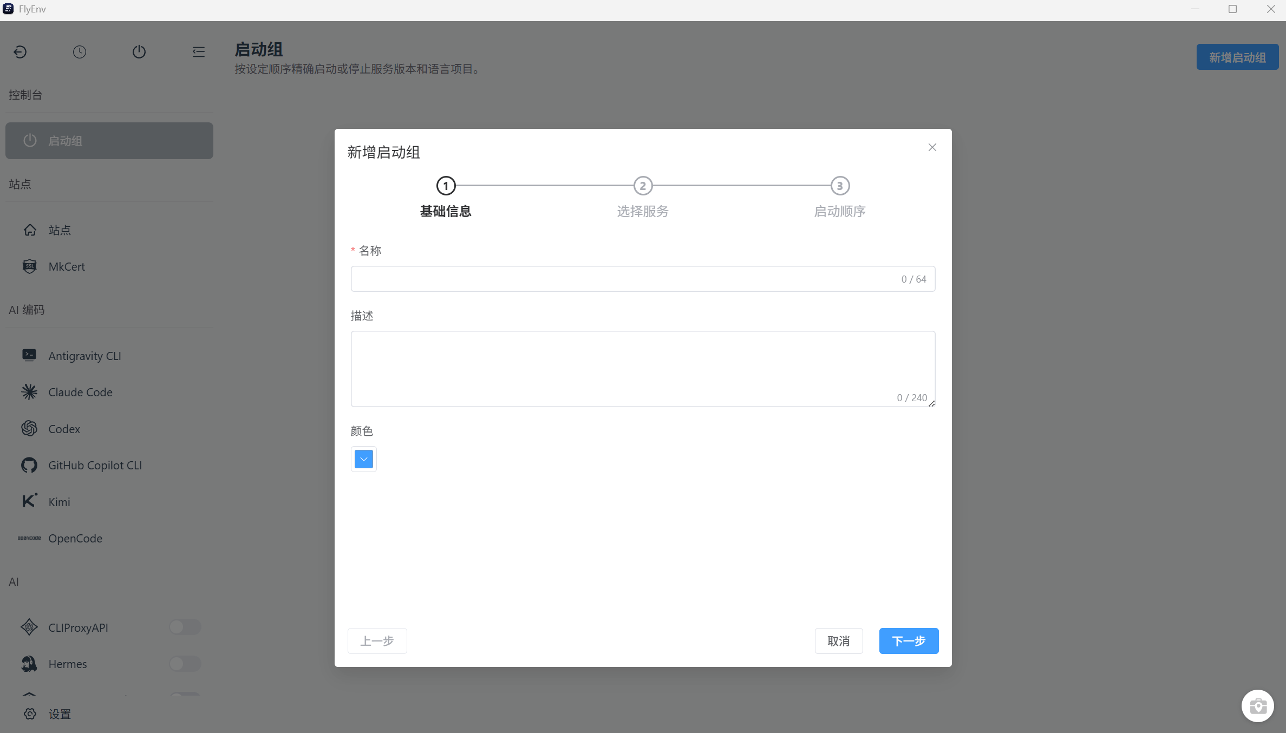Image resolution: width=1286 pixels, height=733 pixels.
Task: Click the 新增启动组 button at top right
Action: tap(1237, 57)
